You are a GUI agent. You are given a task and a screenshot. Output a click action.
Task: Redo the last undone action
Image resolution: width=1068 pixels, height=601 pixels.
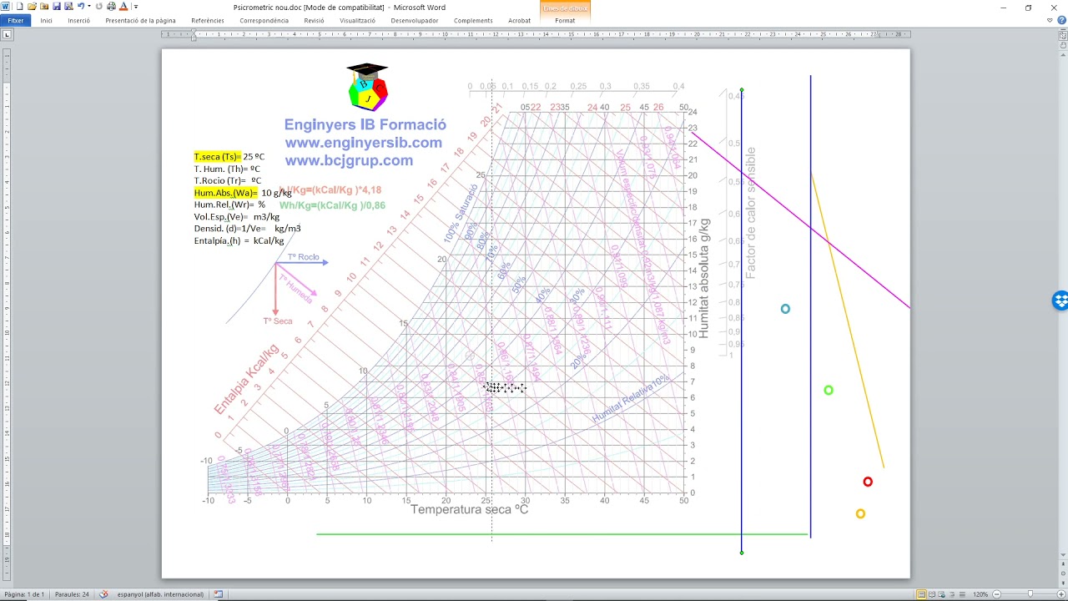(99, 7)
